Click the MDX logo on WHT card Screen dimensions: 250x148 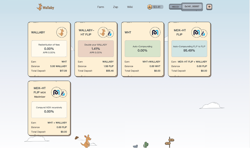(155, 32)
